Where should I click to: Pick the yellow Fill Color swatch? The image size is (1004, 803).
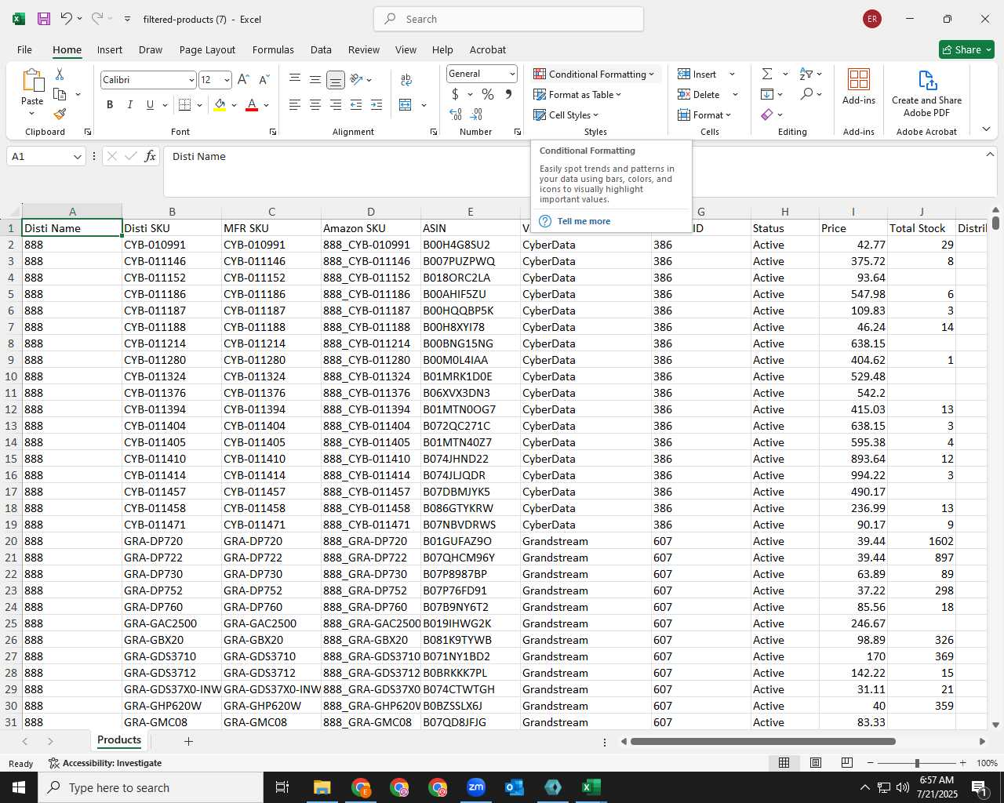pyautogui.click(x=220, y=104)
